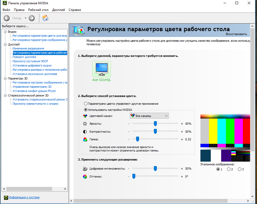The height and width of the screenshot is (204, 257).
Task: Click main panel horizontal scrollbar right arrow
Action: tap(248, 201)
